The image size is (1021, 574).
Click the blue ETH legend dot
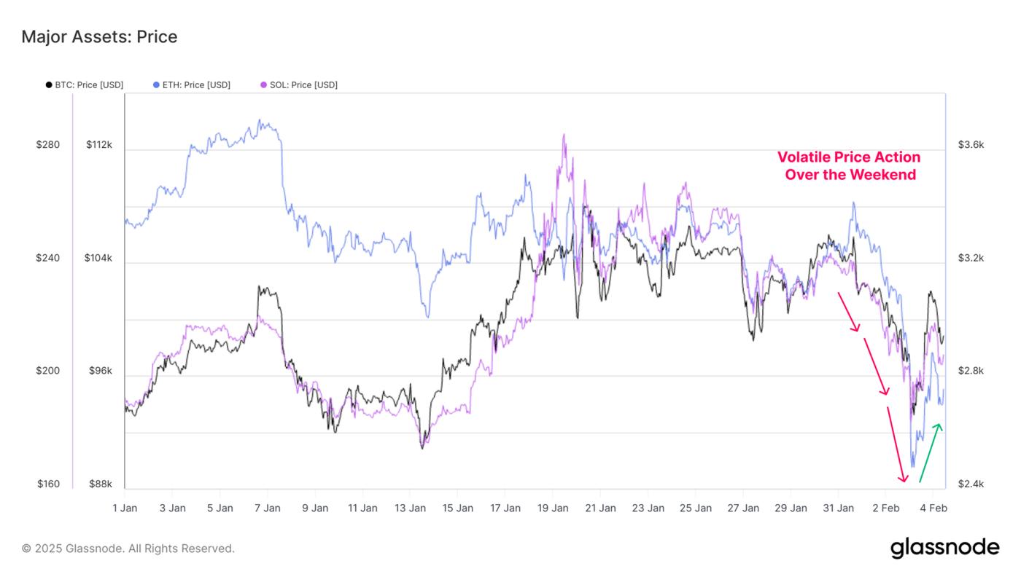156,85
